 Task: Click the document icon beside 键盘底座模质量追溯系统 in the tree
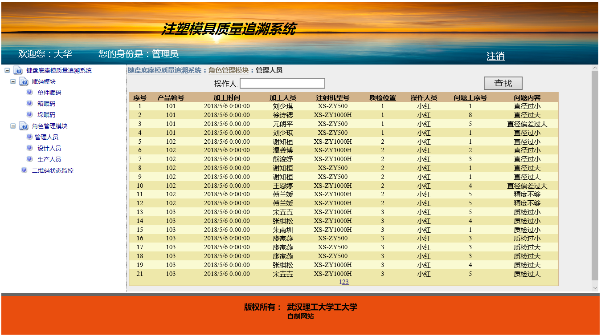pyautogui.click(x=18, y=70)
